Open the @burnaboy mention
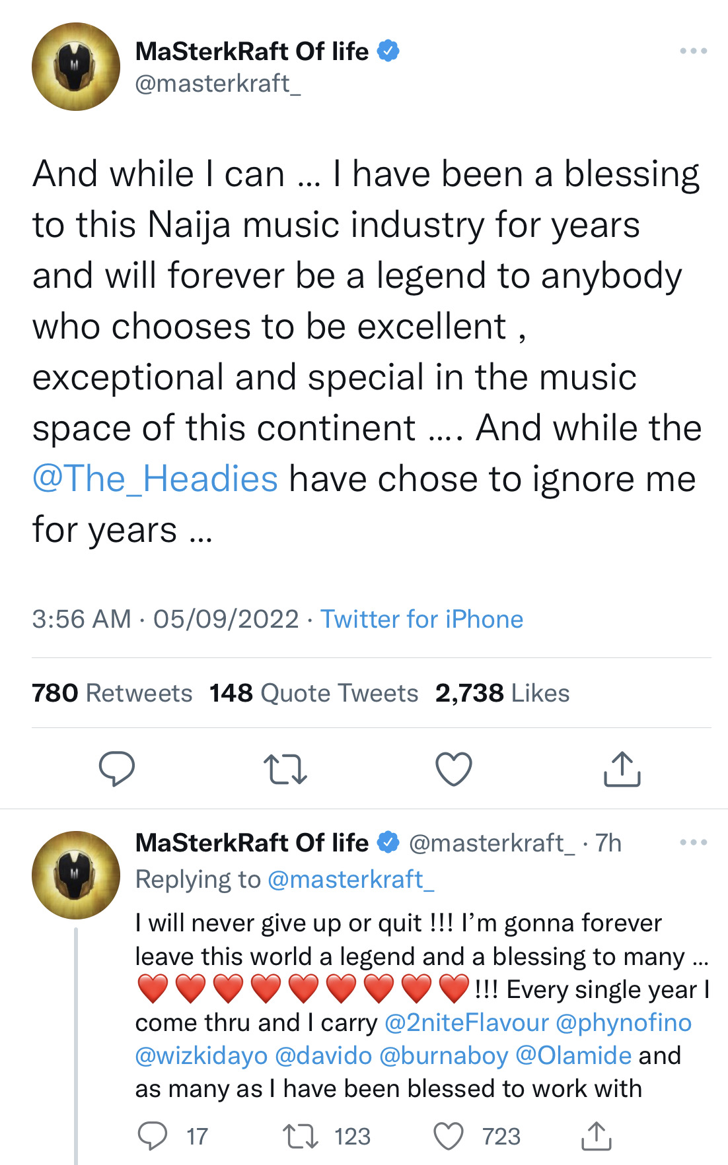This screenshot has height=1165, width=728. tap(444, 1055)
